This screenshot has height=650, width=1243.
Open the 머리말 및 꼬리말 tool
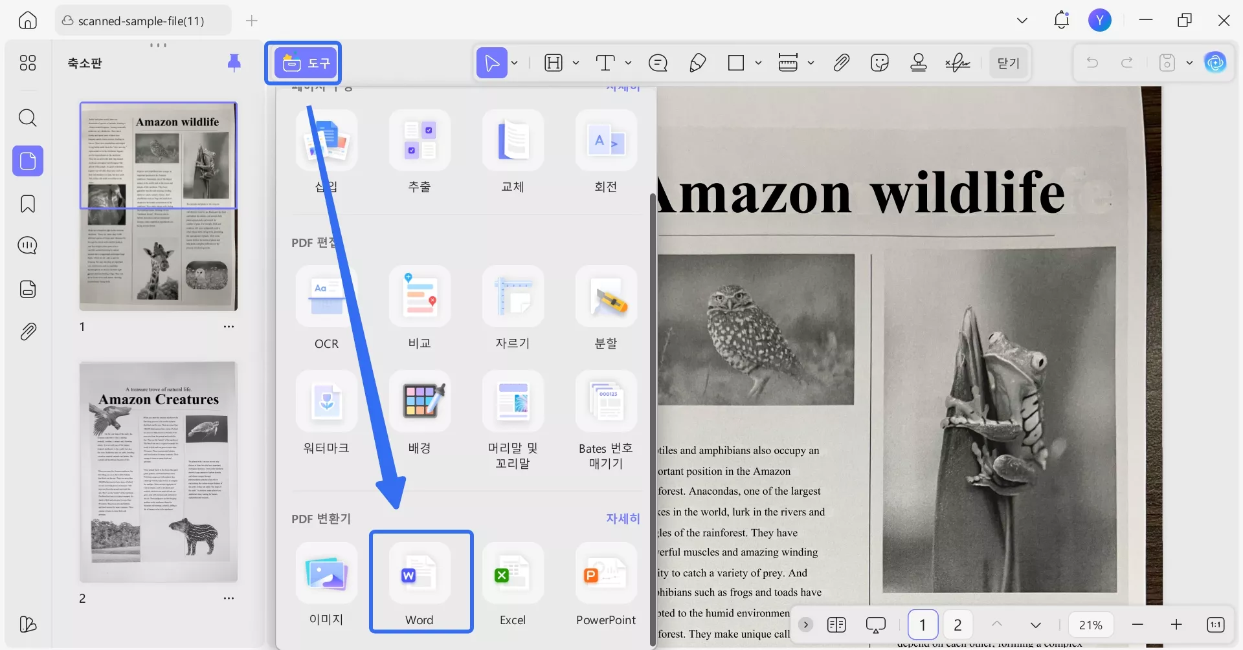pyautogui.click(x=513, y=420)
